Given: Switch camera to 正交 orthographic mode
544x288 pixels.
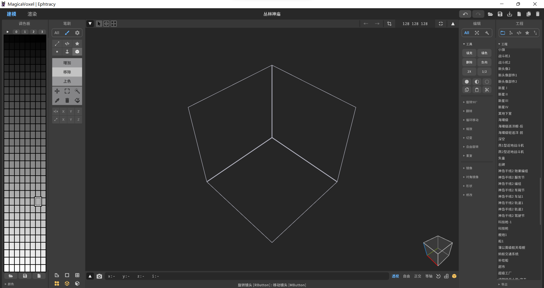Looking at the screenshot, I should pyautogui.click(x=418, y=276).
